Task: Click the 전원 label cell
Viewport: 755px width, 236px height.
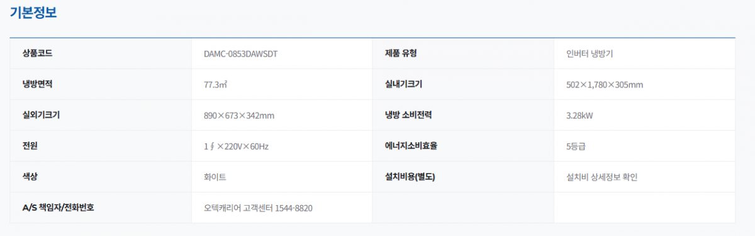Action: pyautogui.click(x=101, y=146)
